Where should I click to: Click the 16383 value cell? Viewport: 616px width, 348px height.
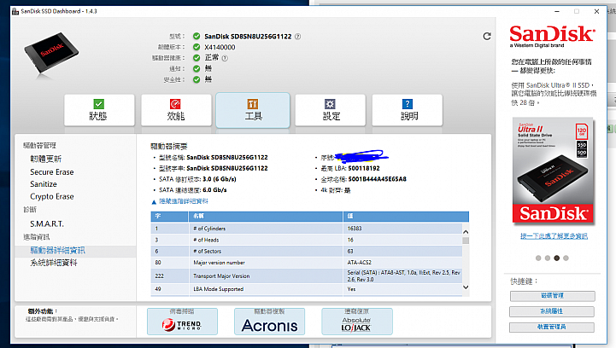click(x=402, y=229)
